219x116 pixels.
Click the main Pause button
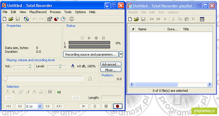tap(95, 106)
